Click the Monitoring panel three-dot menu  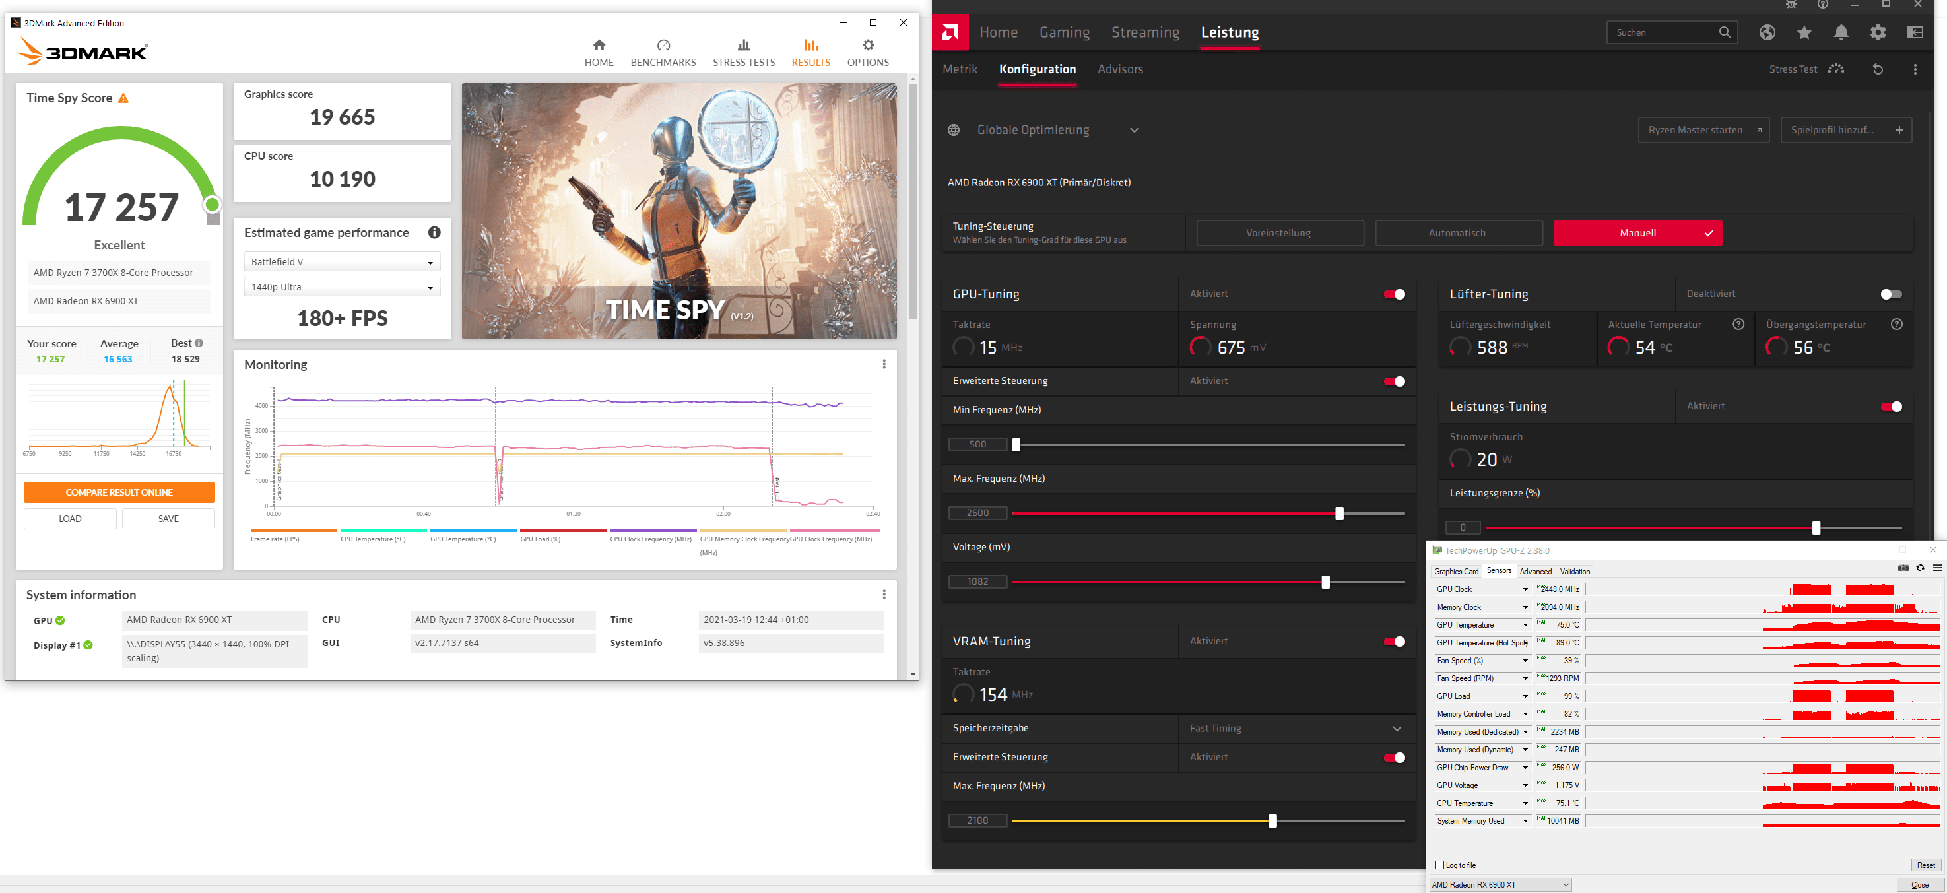[884, 364]
